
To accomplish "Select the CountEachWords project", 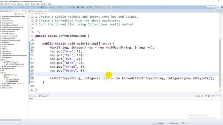I will pyautogui.click(x=7, y=21).
